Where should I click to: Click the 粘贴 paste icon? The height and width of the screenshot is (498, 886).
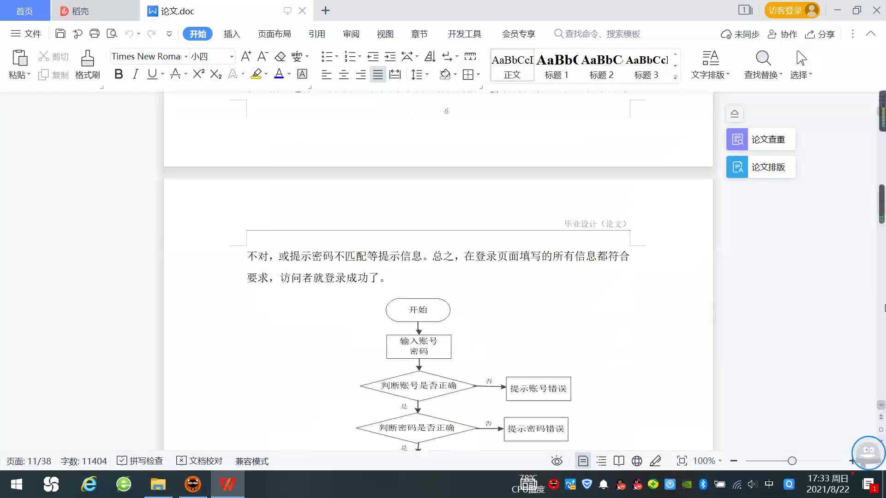point(19,60)
